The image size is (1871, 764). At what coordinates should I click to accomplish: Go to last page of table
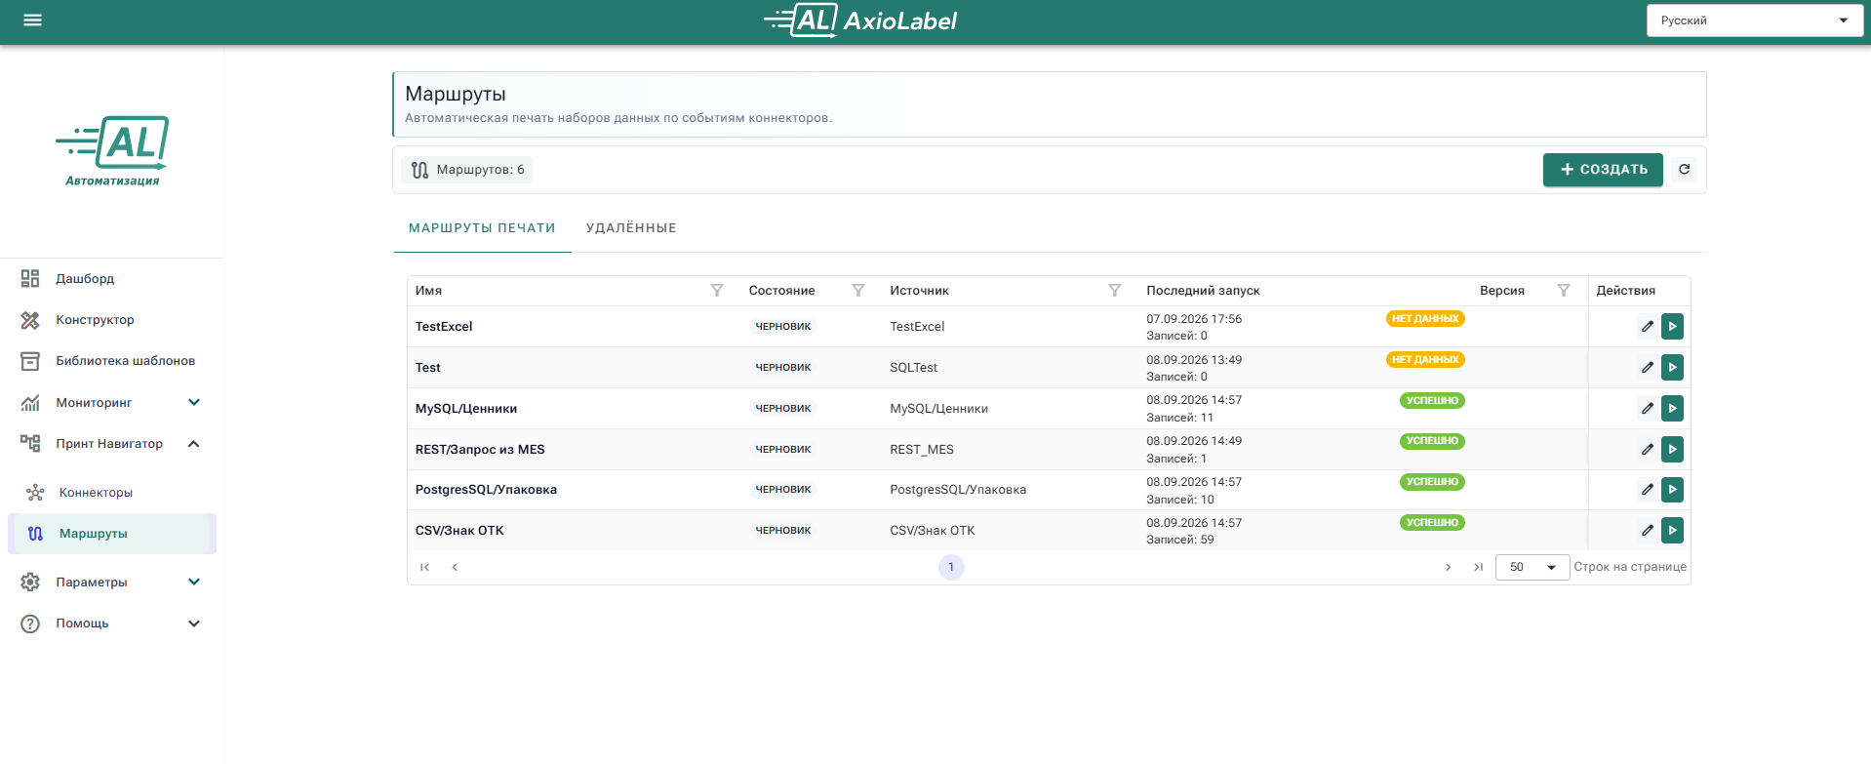tap(1478, 567)
